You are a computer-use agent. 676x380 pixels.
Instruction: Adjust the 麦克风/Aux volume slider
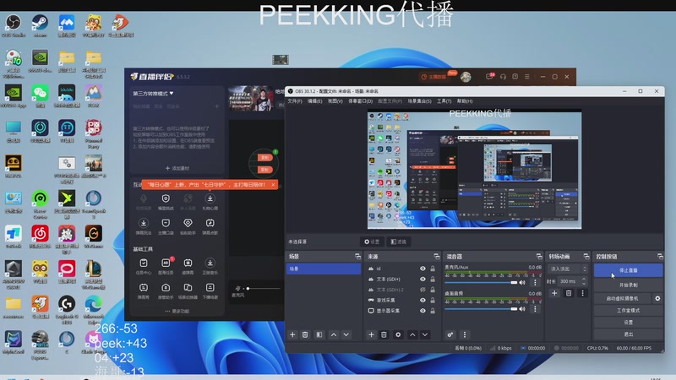point(481,283)
